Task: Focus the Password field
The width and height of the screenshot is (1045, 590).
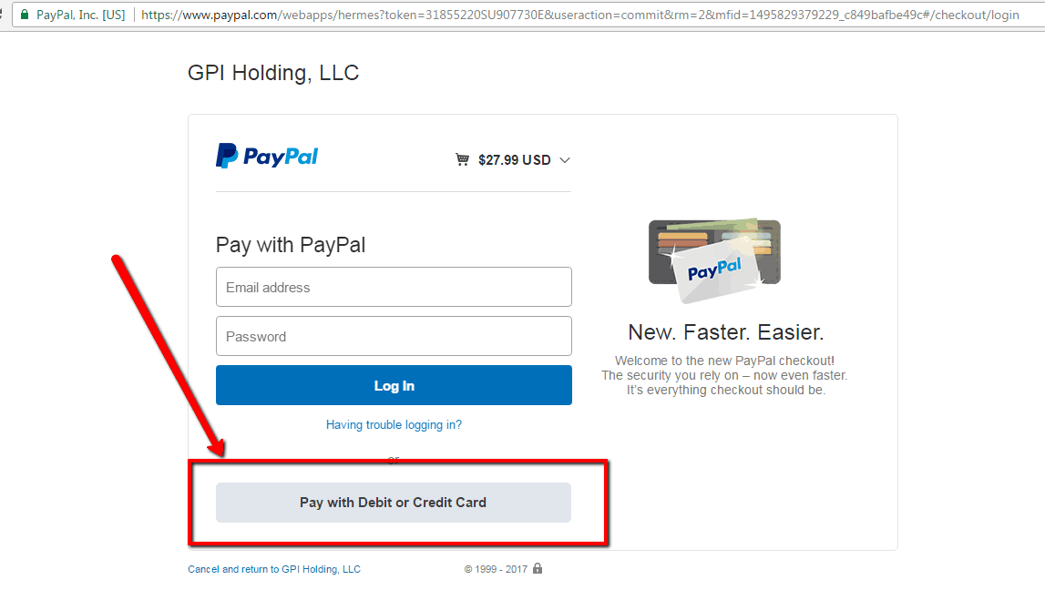Action: [x=394, y=336]
